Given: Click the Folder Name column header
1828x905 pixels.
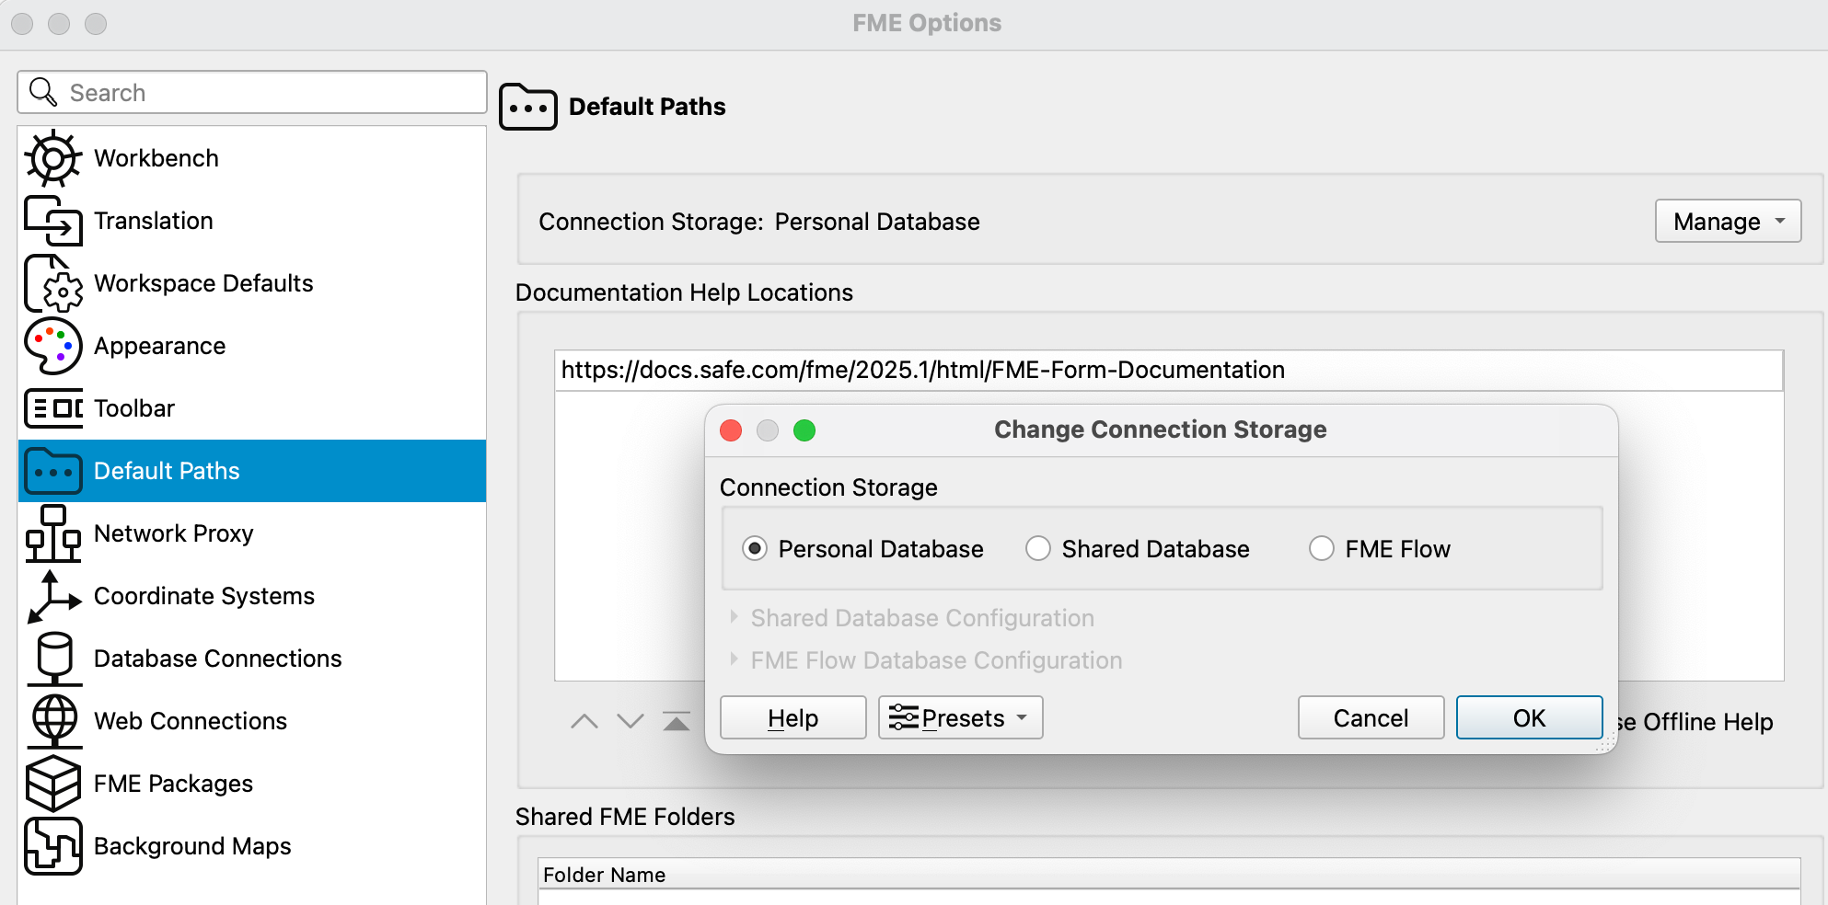Looking at the screenshot, I should 1169,874.
